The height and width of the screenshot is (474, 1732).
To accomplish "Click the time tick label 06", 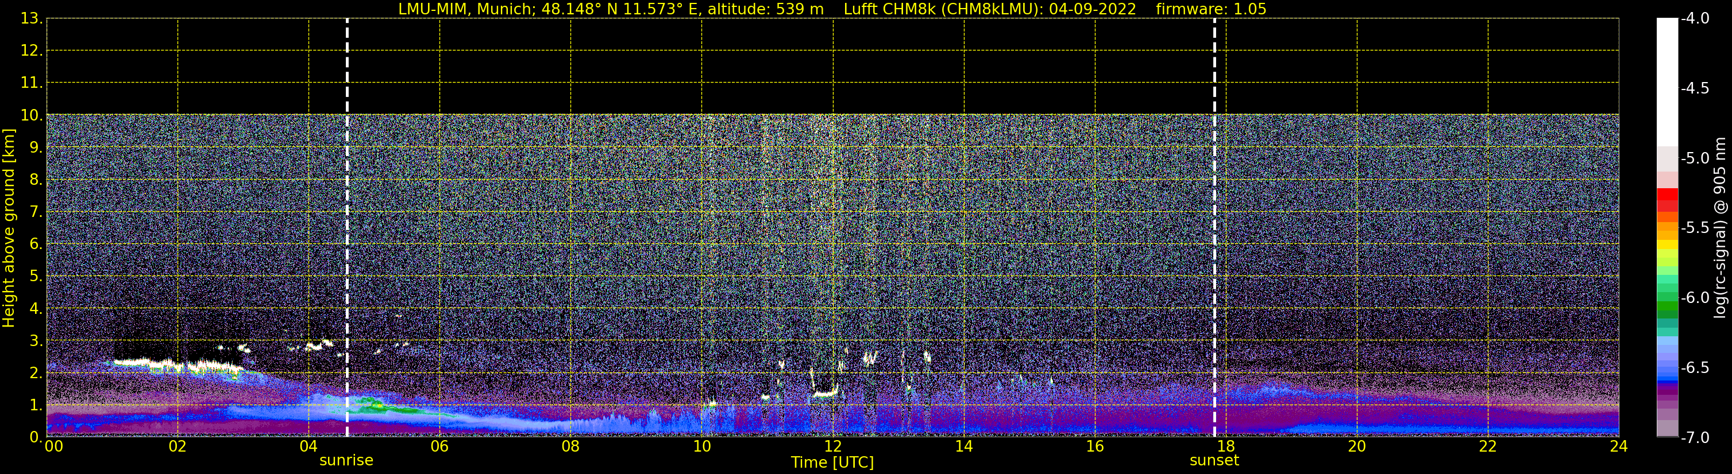I will point(439,446).
